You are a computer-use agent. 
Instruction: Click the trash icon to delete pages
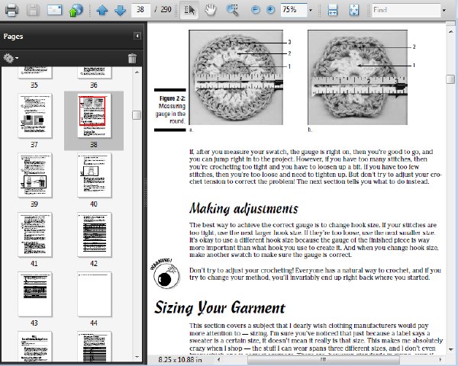[x=132, y=59]
